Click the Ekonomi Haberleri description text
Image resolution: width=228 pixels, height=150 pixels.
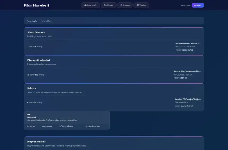pyautogui.click(x=42, y=64)
